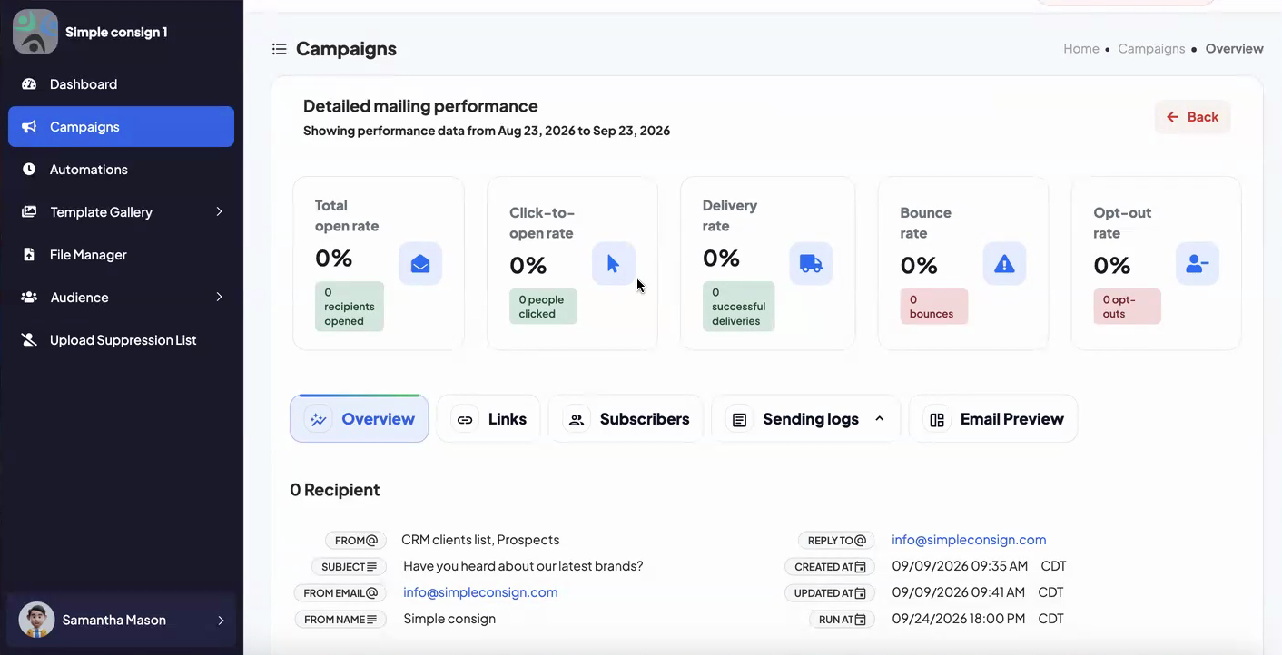Click the 0 people clicked badge

click(x=543, y=307)
